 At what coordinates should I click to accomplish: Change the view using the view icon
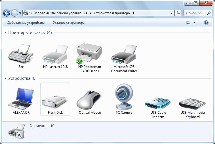point(188,23)
